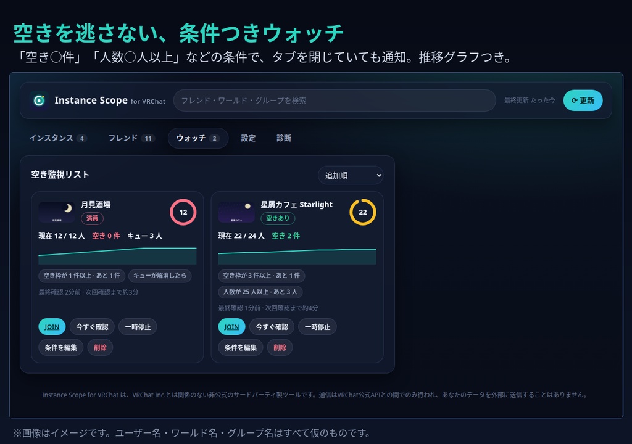Switch to the インスタンス tab
The image size is (632, 444).
click(58, 138)
